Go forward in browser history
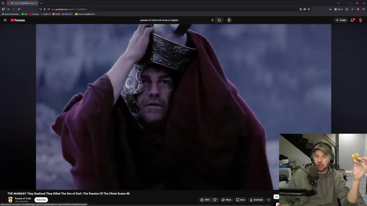 click(x=13, y=9)
